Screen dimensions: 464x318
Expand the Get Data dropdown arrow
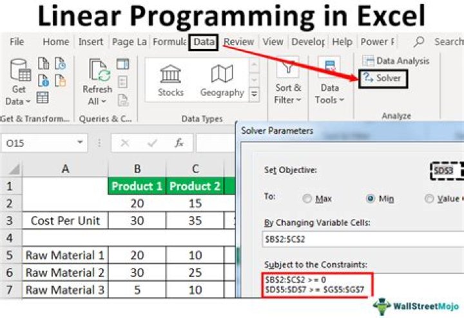coord(28,101)
